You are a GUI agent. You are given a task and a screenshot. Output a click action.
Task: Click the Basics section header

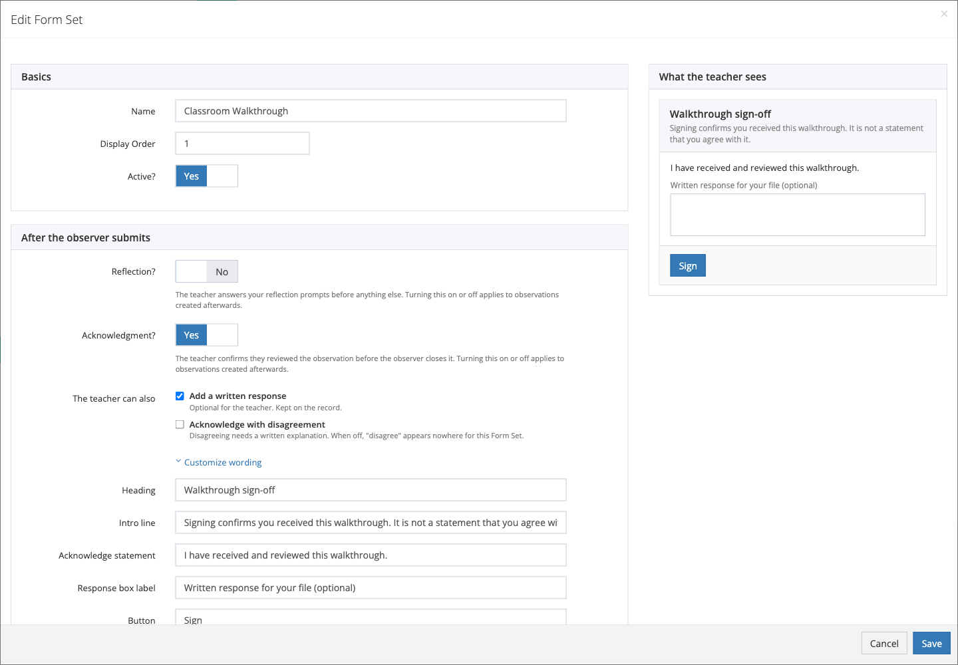319,77
